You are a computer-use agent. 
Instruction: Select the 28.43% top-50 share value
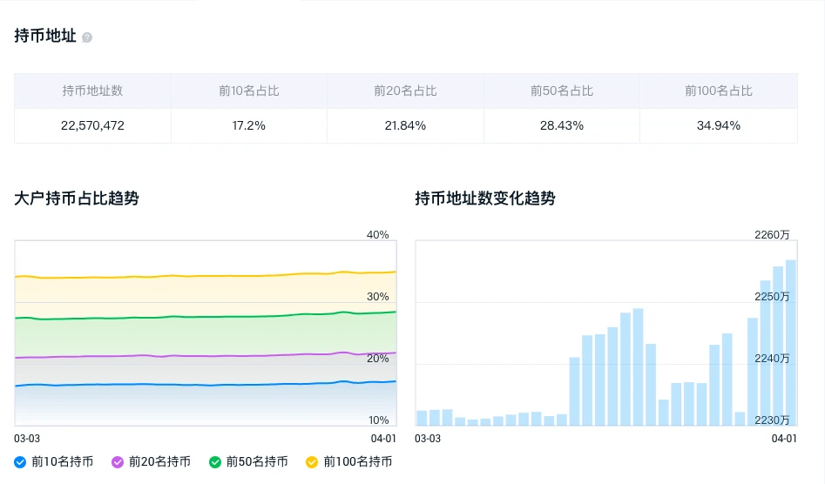click(562, 125)
